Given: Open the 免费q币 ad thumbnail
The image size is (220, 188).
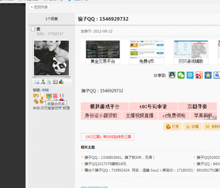Looking at the screenshot, I should [x=147, y=52].
